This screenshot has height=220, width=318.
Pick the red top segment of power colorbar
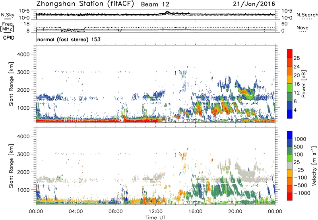pyautogui.click(x=290, y=54)
